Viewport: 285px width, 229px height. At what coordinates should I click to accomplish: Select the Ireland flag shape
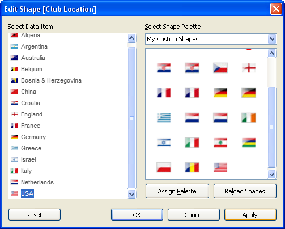pos(249,118)
